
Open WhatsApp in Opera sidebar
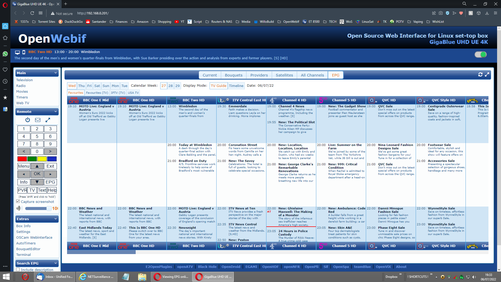[5, 54]
